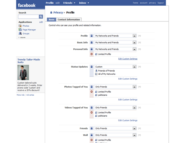Go to home in the top bar
The image size is (188, 143).
click(x=135, y=3)
